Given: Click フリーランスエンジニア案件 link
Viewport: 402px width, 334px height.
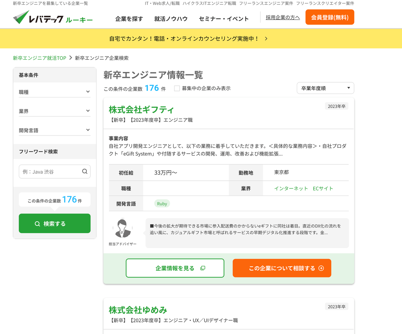Looking at the screenshot, I should [266, 3].
